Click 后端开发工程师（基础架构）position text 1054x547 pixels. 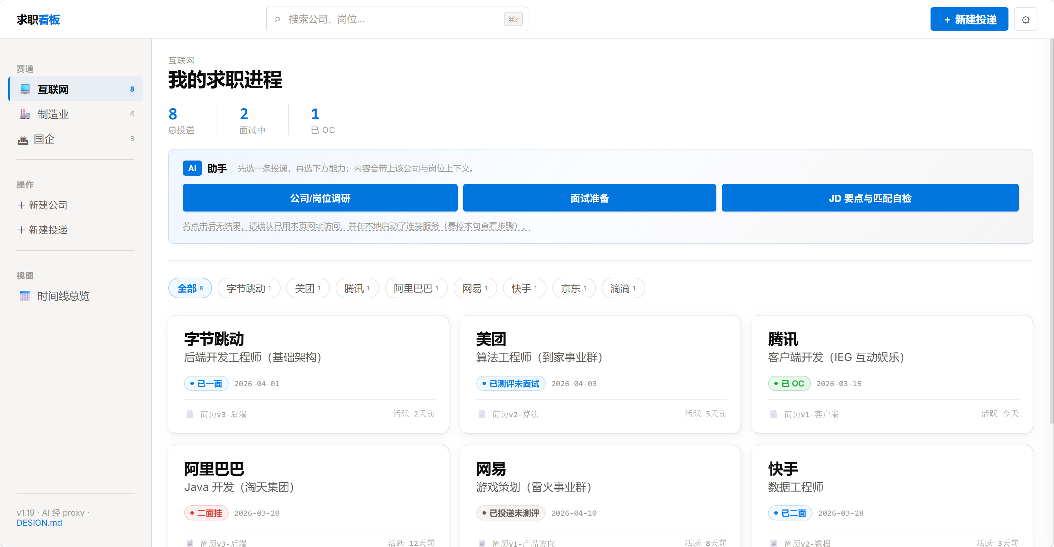tap(253, 358)
